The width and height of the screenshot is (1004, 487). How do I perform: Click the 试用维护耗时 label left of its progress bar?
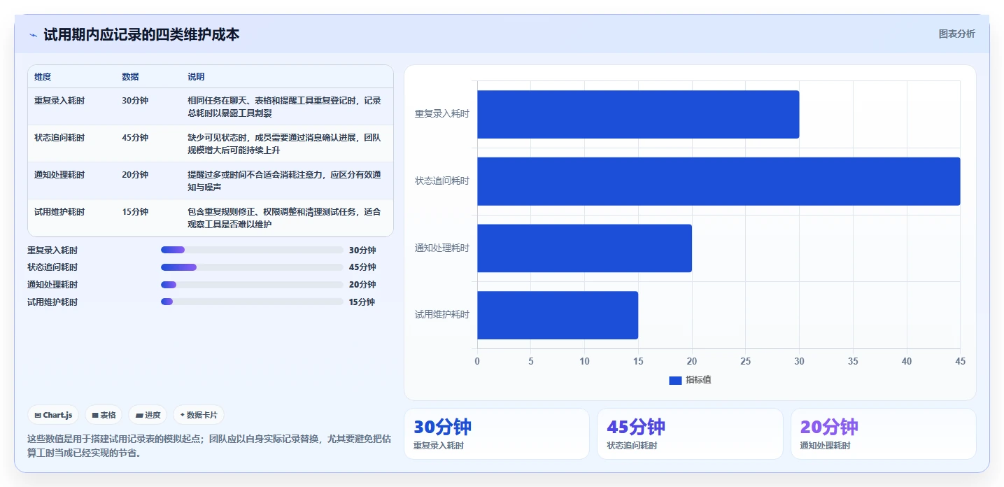(52, 302)
